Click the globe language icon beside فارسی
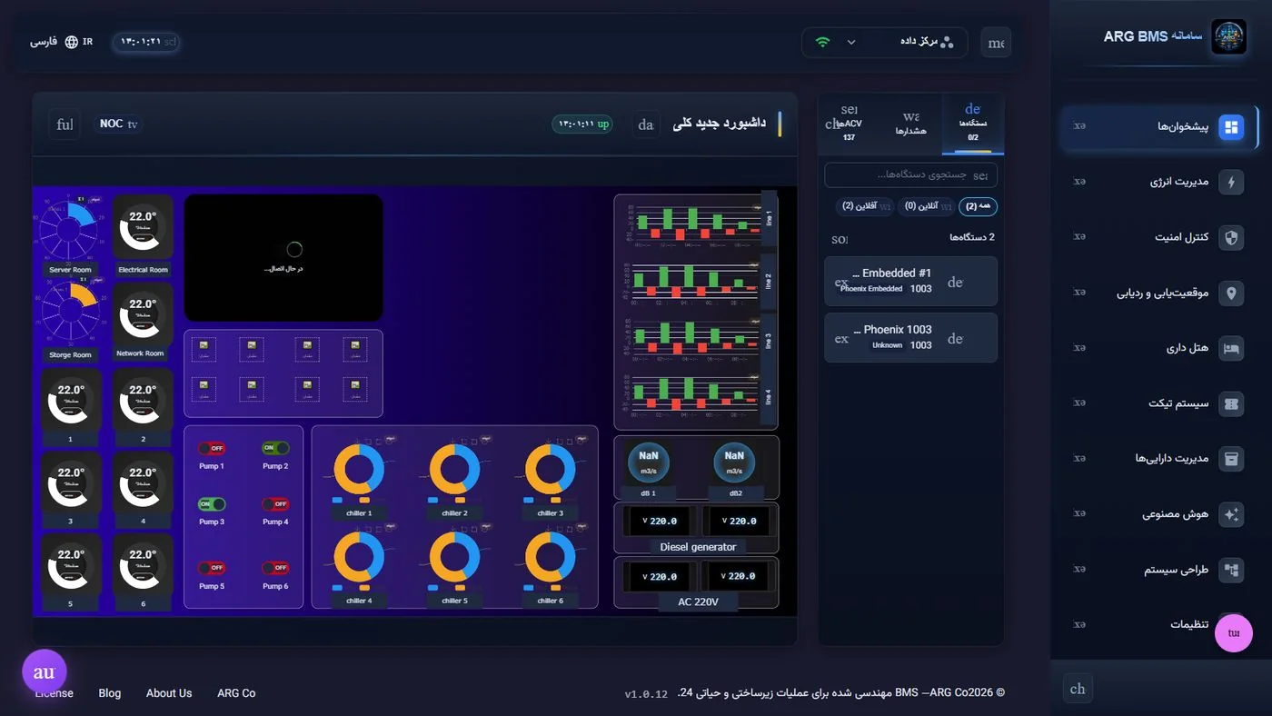Viewport: 1272px width, 716px height. click(x=72, y=42)
